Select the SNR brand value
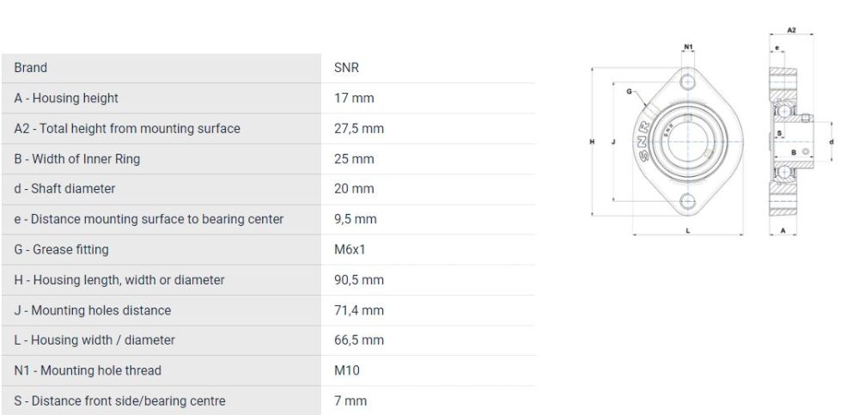The image size is (859, 415). pyautogui.click(x=346, y=68)
